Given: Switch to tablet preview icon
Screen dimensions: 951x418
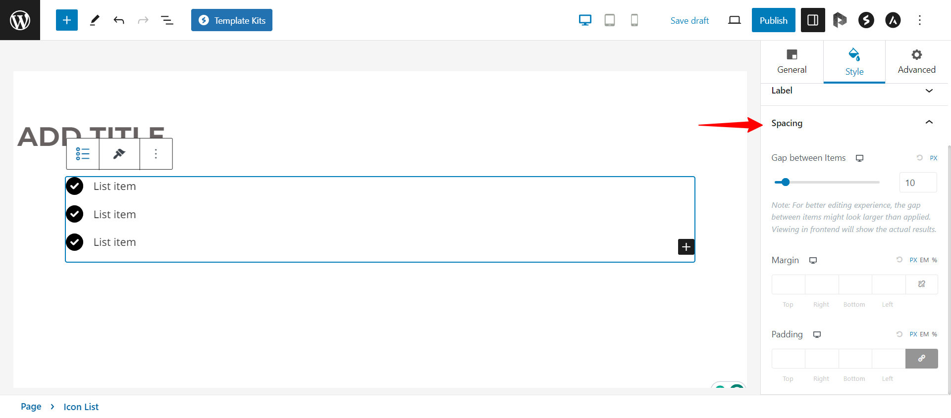Looking at the screenshot, I should click(610, 20).
